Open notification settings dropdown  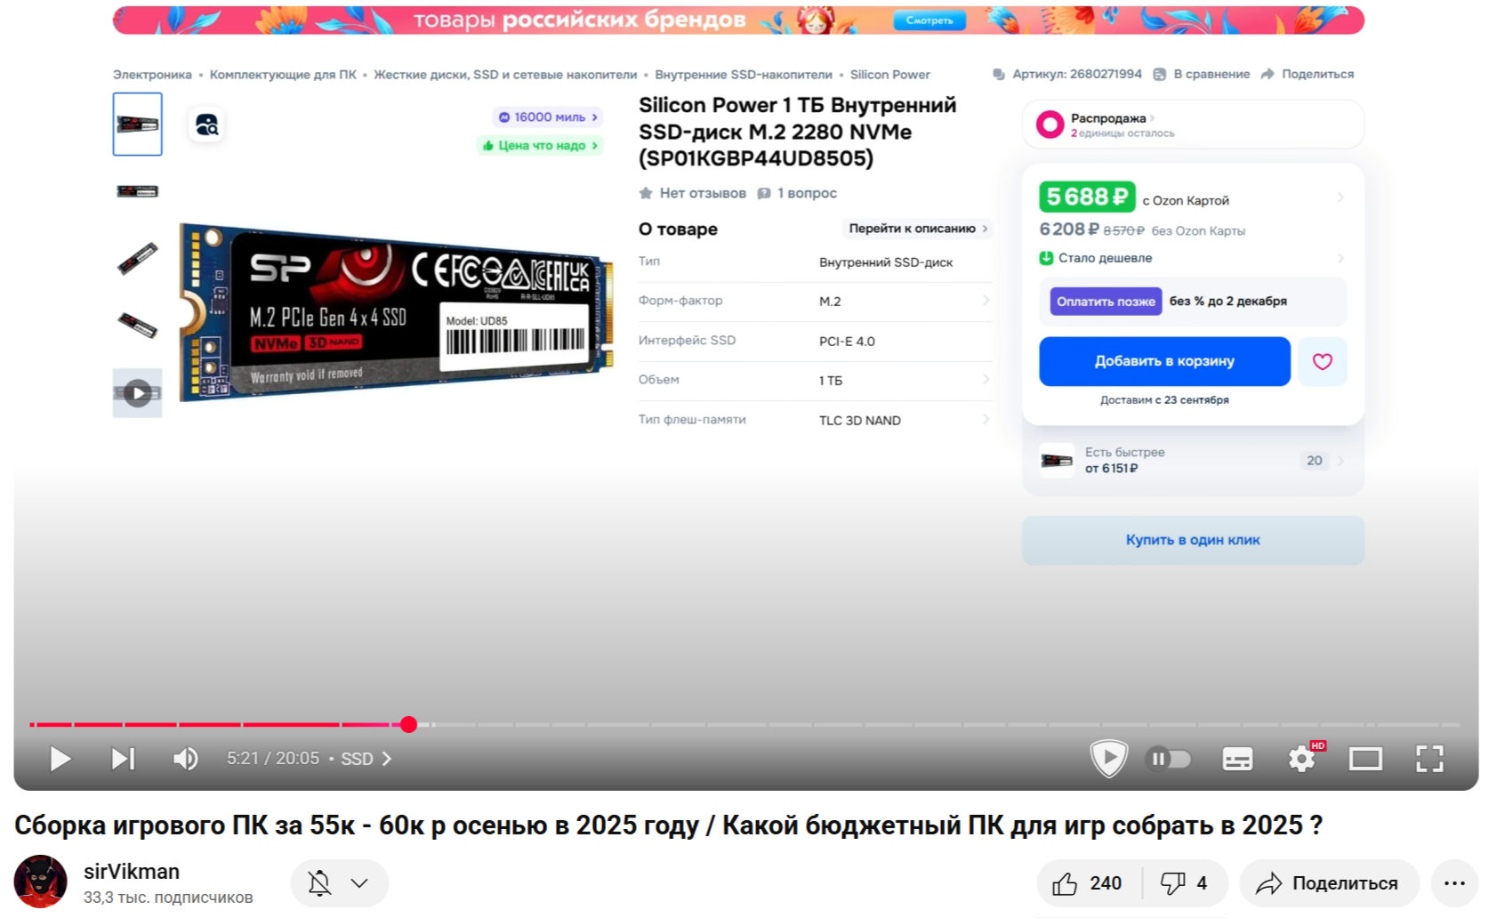[x=340, y=883]
